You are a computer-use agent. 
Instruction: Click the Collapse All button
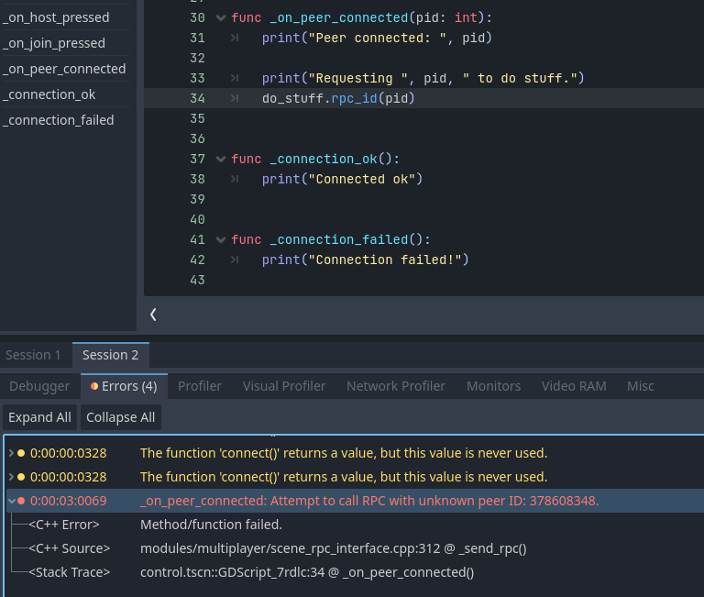point(121,417)
